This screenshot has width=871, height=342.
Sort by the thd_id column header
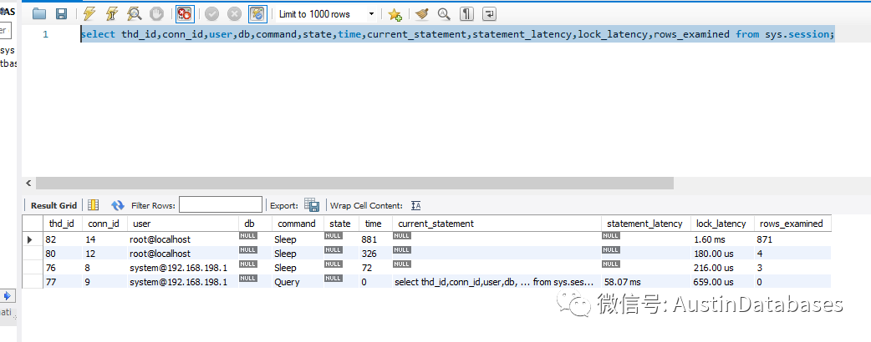62,224
